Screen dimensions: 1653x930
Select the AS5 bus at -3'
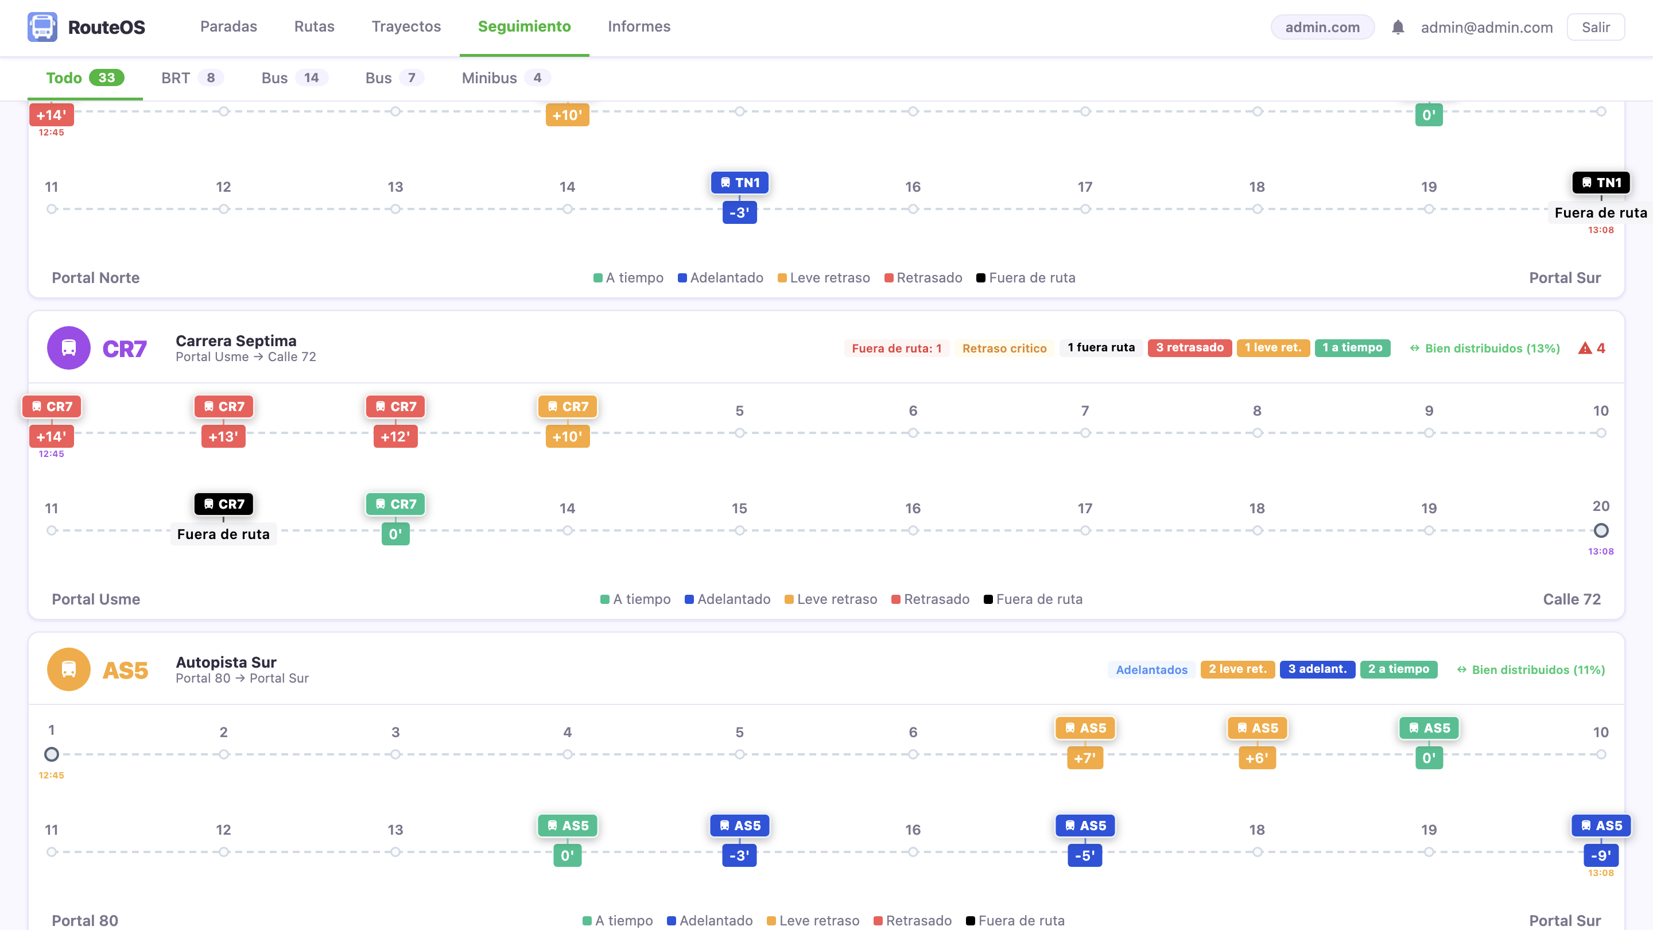point(740,826)
